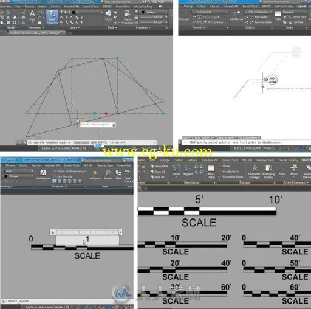
Task: Expand the Dimensions panel dropdown
Action: point(200,27)
